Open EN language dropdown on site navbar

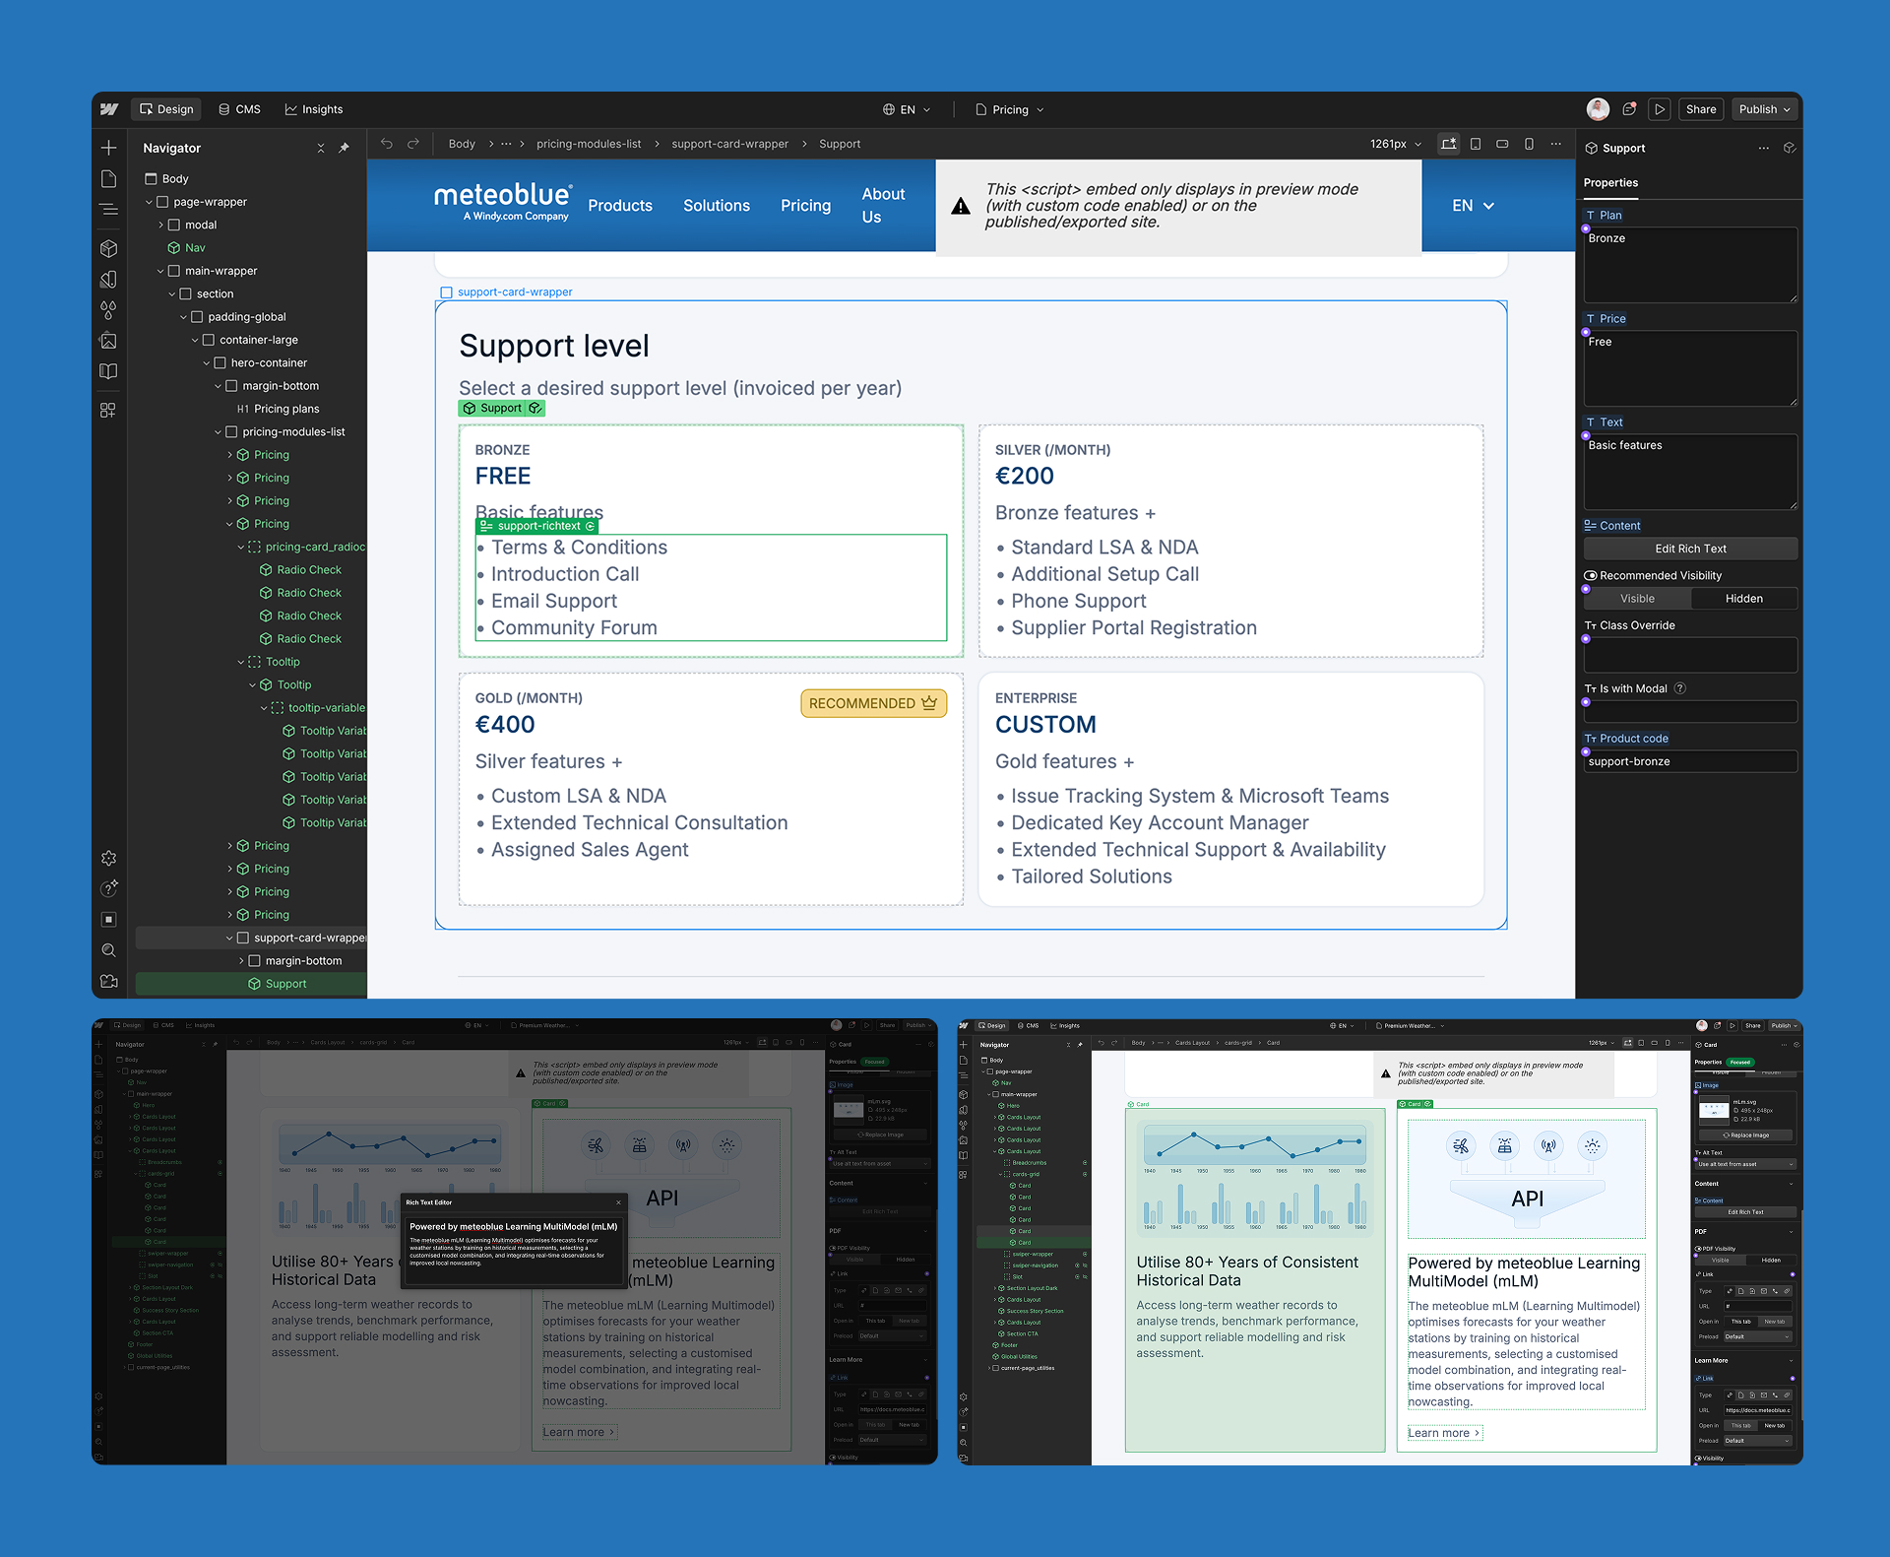1474,206
